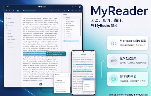The height and width of the screenshot is (96, 151).
Task: Open the notes icon left of orange bookmark
Action: tap(65, 11)
